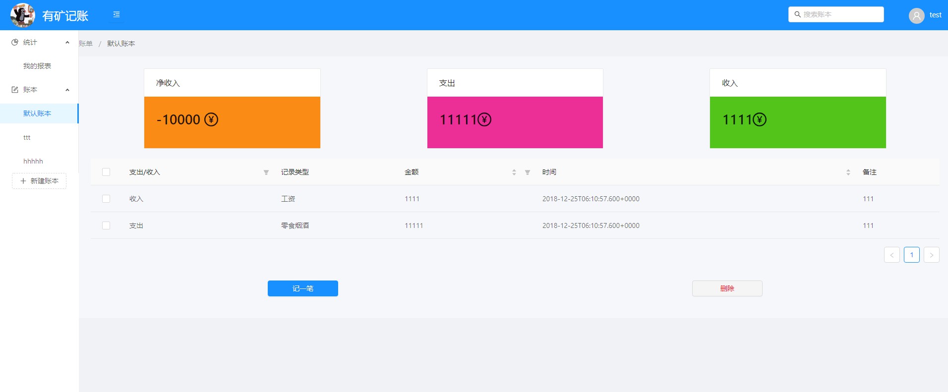Click yen icon in 收入 card
The image size is (948, 392).
pos(760,119)
